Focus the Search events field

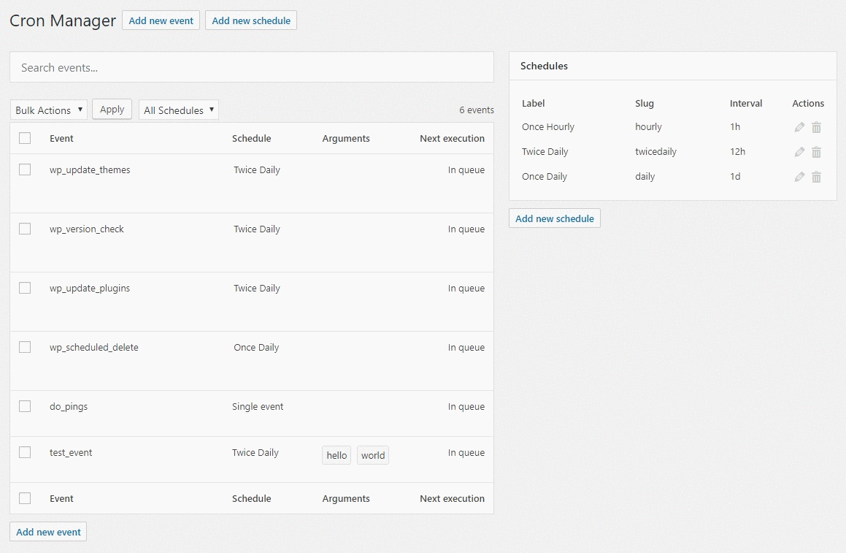click(x=251, y=67)
